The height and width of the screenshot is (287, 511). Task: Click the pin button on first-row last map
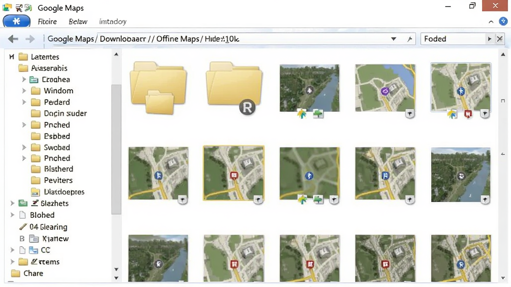click(485, 114)
